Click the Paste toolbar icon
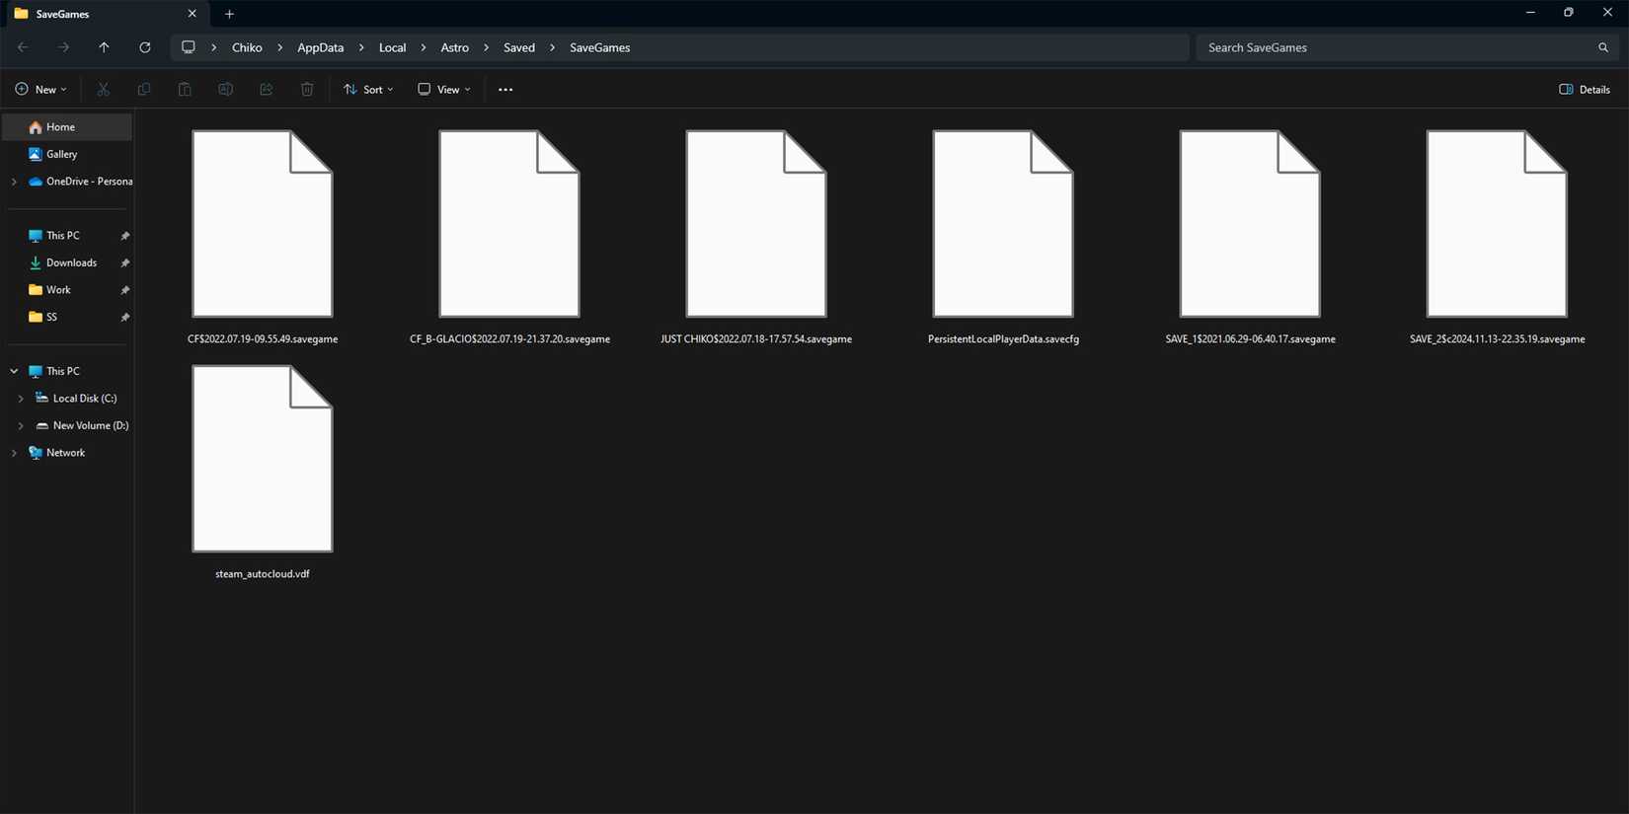The height and width of the screenshot is (814, 1629). 185,89
